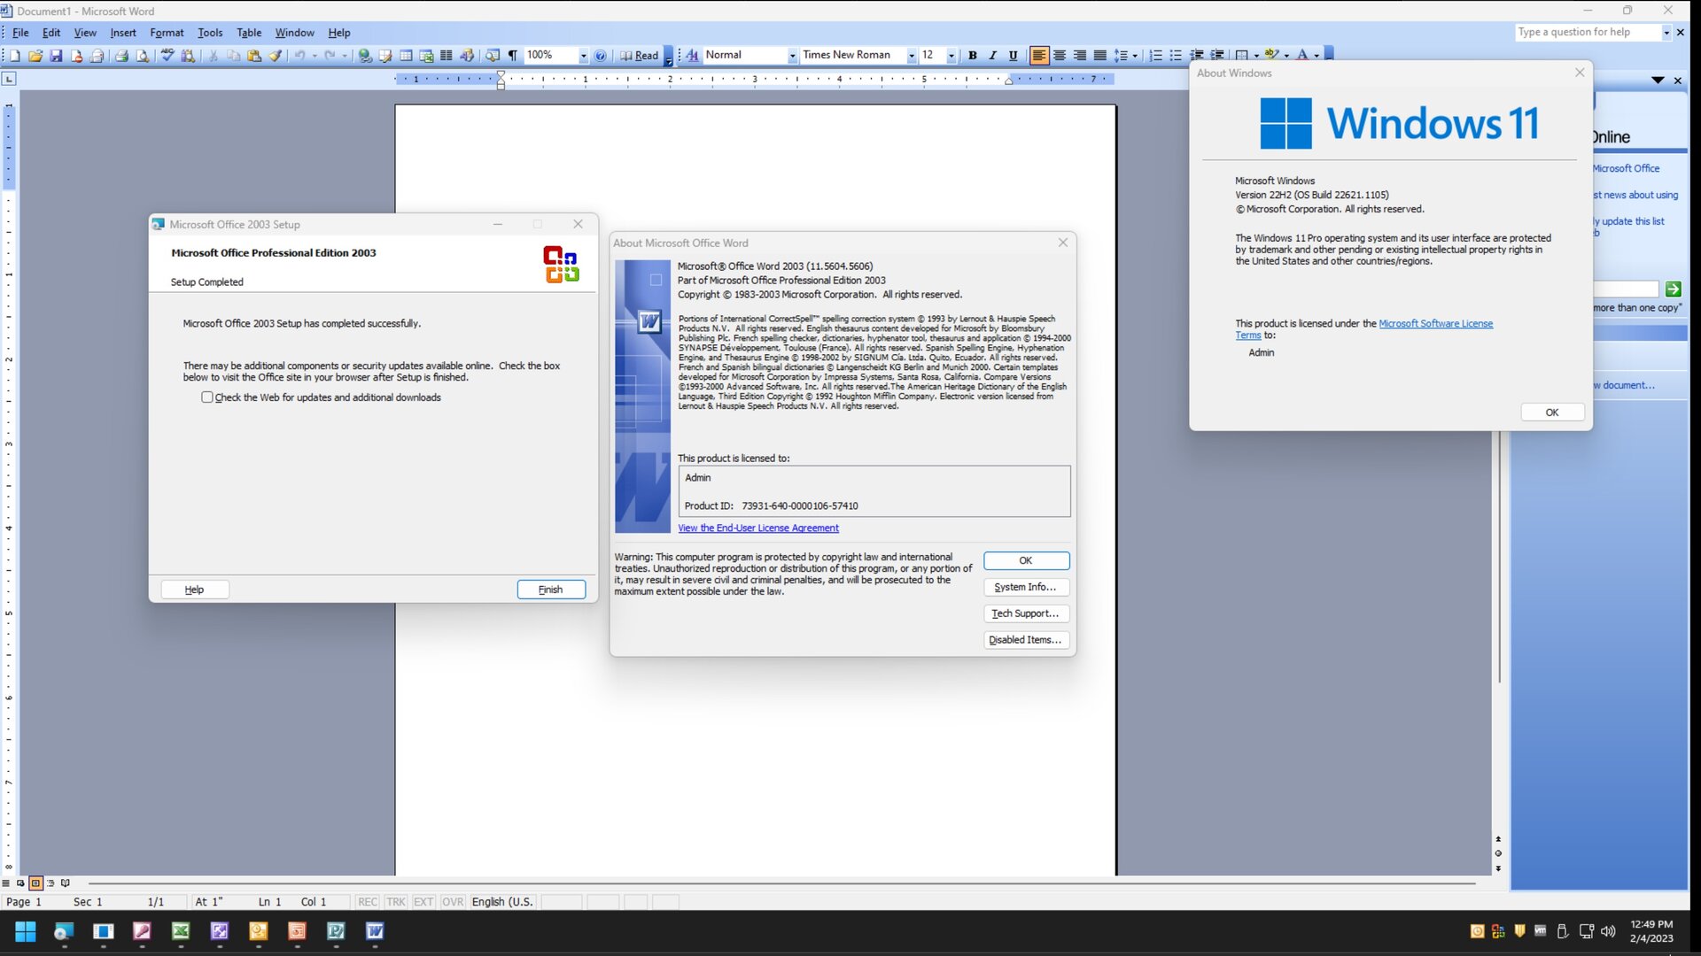Click Help in Office 2003 Setup dialog
This screenshot has height=956, width=1701.
(x=195, y=590)
